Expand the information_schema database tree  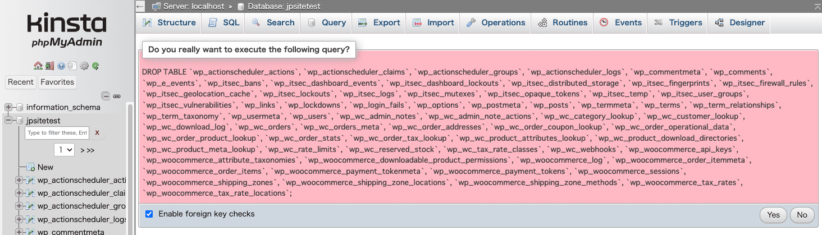point(8,107)
